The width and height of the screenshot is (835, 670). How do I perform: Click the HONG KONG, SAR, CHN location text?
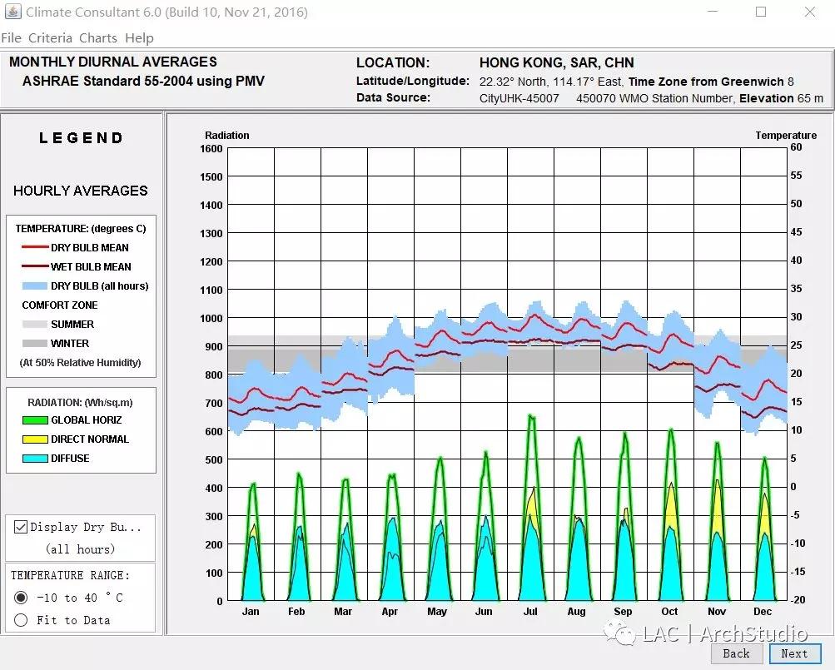[556, 63]
